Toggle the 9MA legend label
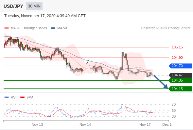The width and height of the screenshot is (193, 130). (x=30, y=97)
